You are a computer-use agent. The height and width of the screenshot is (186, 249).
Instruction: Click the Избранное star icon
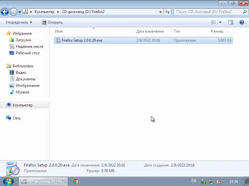(x=9, y=33)
